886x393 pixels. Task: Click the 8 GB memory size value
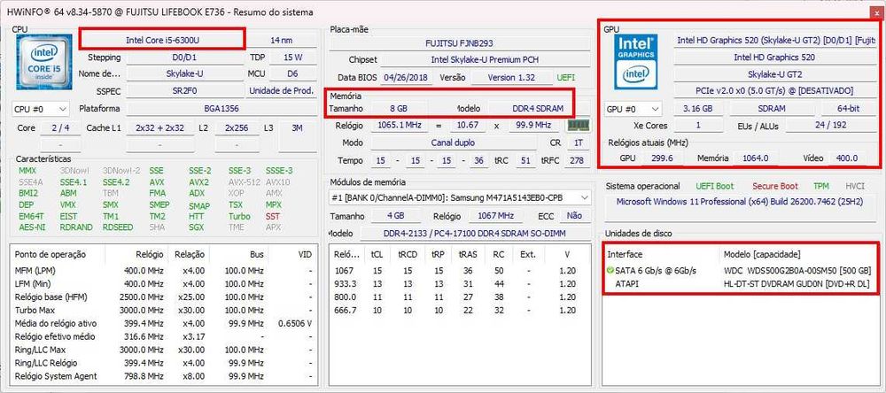pyautogui.click(x=399, y=108)
